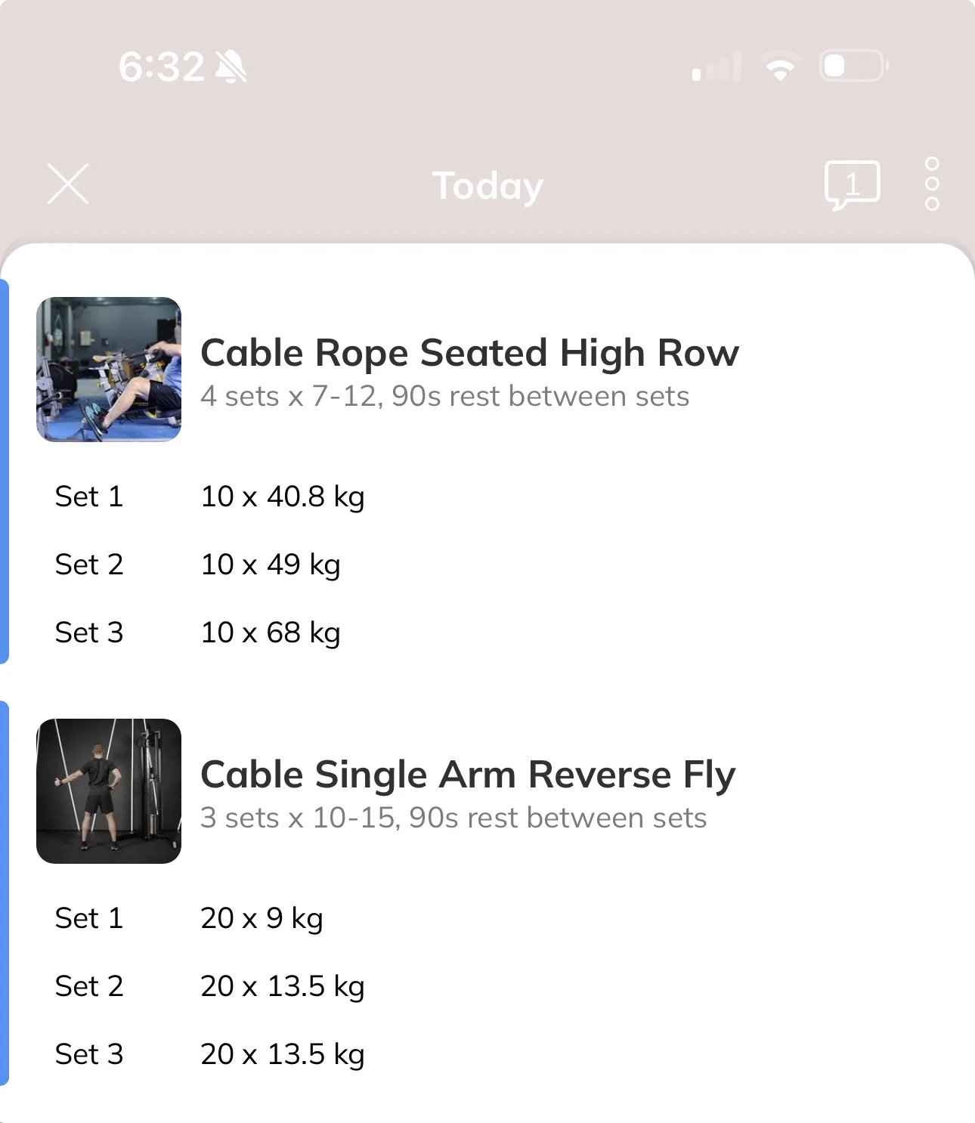The width and height of the screenshot is (975, 1123).
Task: Select Set 2 with 10 x 49 kg
Action: (487, 565)
